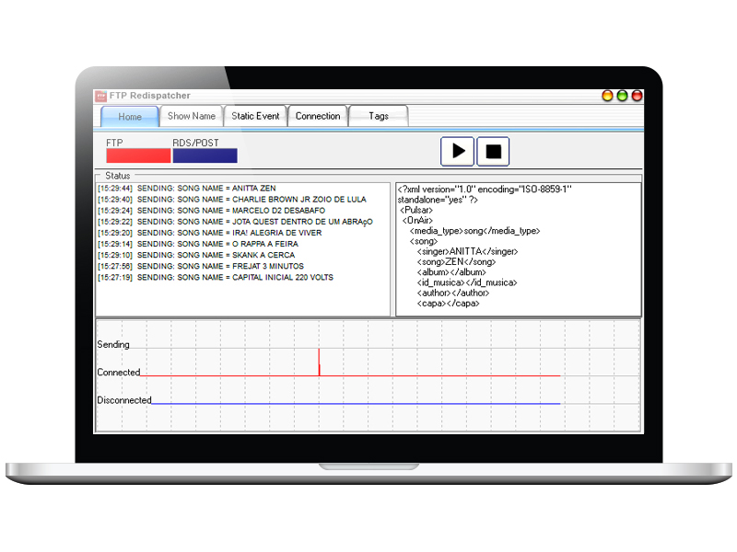The image size is (737, 552).
Task: Open the Connection tab
Action: pos(318,116)
